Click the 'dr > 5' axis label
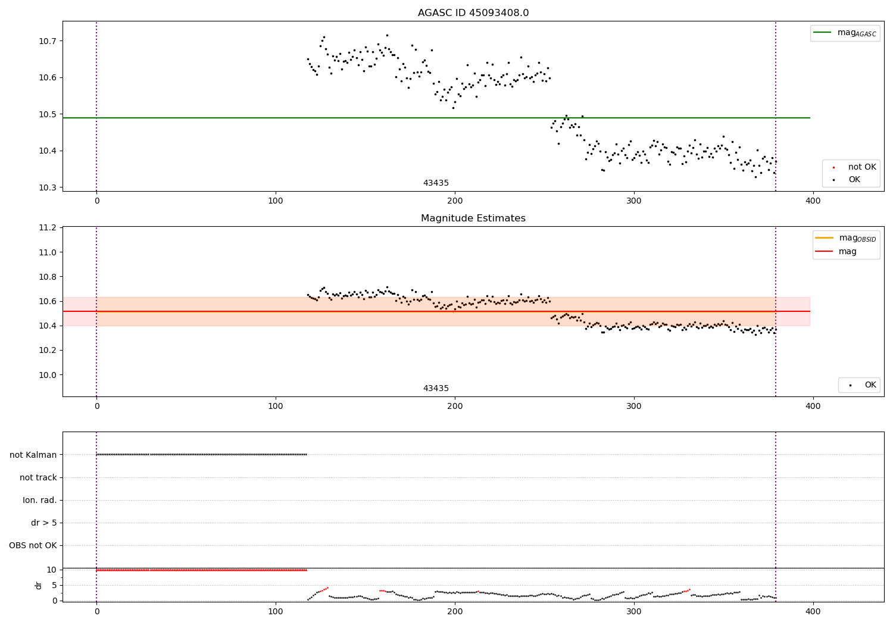Viewport: 893px width, 625px height. (44, 523)
